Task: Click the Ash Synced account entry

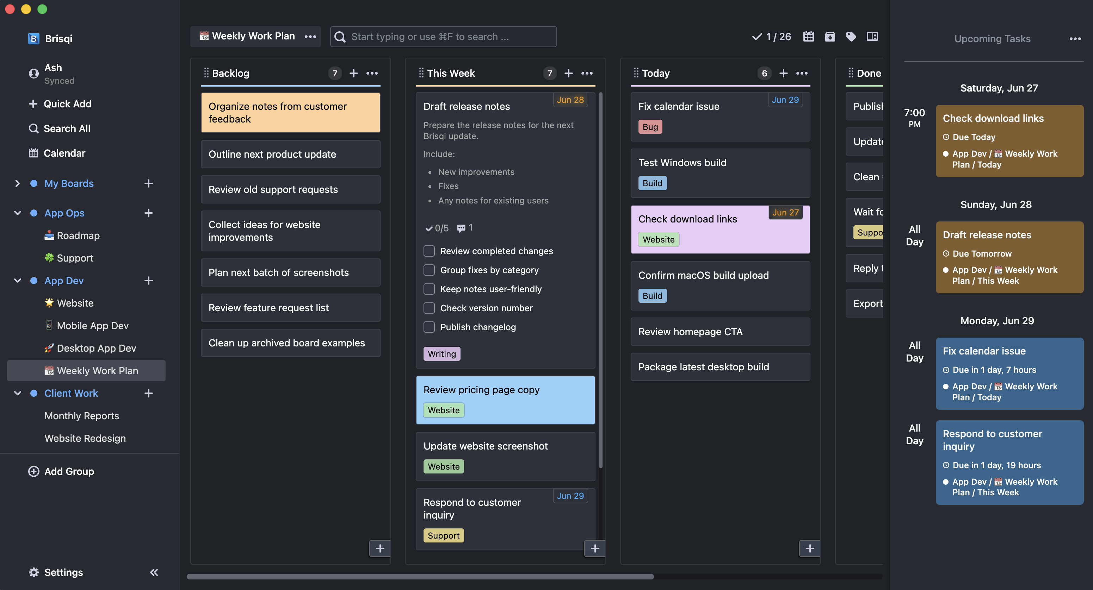Action: 51,74
